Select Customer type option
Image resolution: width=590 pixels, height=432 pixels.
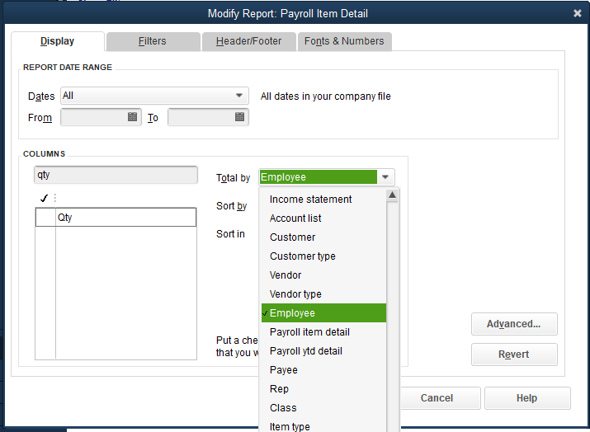coord(323,256)
